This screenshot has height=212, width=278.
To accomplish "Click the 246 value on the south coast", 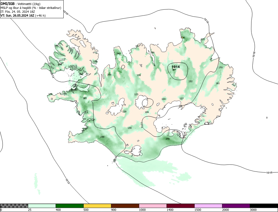I will pyautogui.click(x=168, y=139).
